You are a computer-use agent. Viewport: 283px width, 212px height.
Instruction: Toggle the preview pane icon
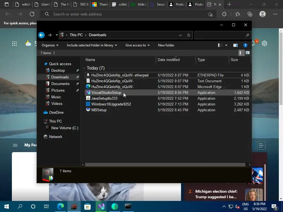[235, 45]
